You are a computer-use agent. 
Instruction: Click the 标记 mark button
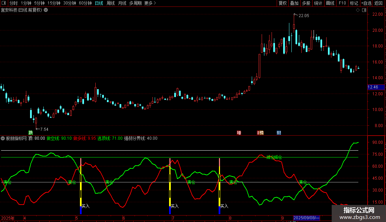[354, 3]
